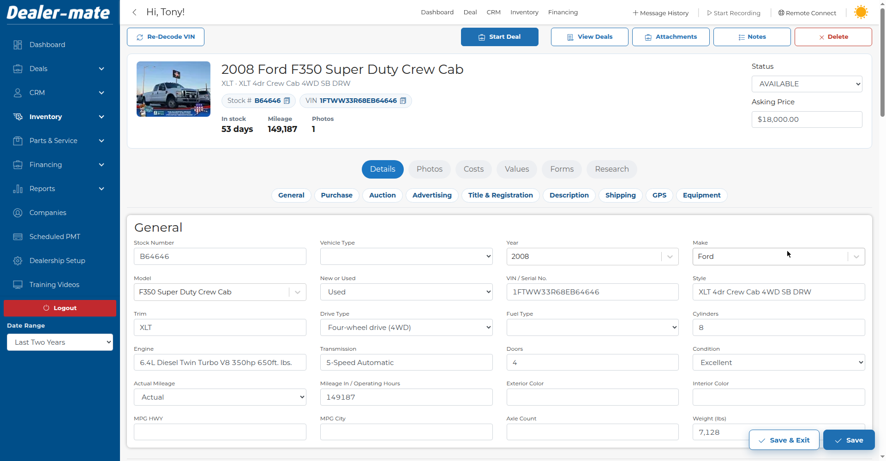Click Save & Exit
886x461 pixels.
[784, 440]
